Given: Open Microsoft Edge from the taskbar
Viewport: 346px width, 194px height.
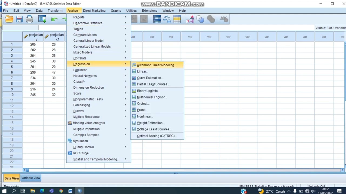Looking at the screenshot, I should [x=42, y=191].
